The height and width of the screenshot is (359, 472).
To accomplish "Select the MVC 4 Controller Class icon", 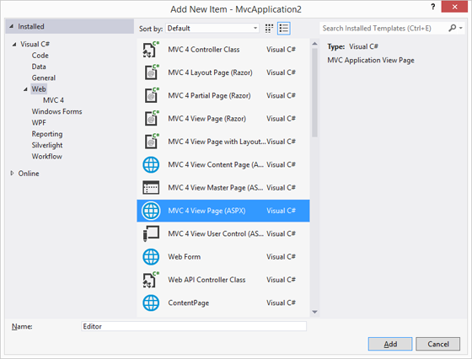I will pyautogui.click(x=151, y=50).
